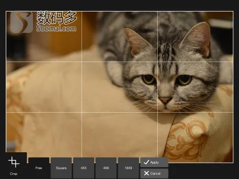
Task: Click the top-right corner of crop frame
Action: pos(233,11)
